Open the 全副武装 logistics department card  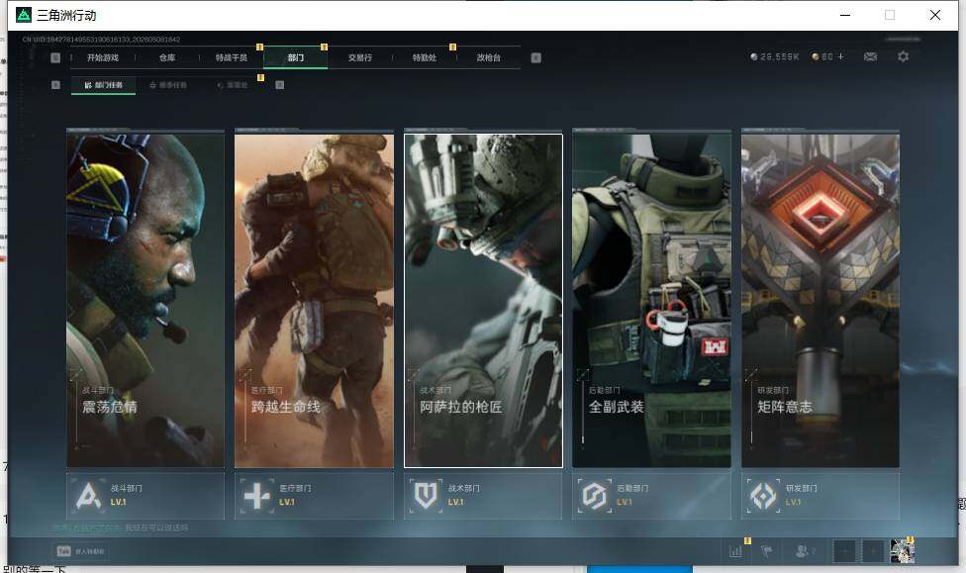652,299
